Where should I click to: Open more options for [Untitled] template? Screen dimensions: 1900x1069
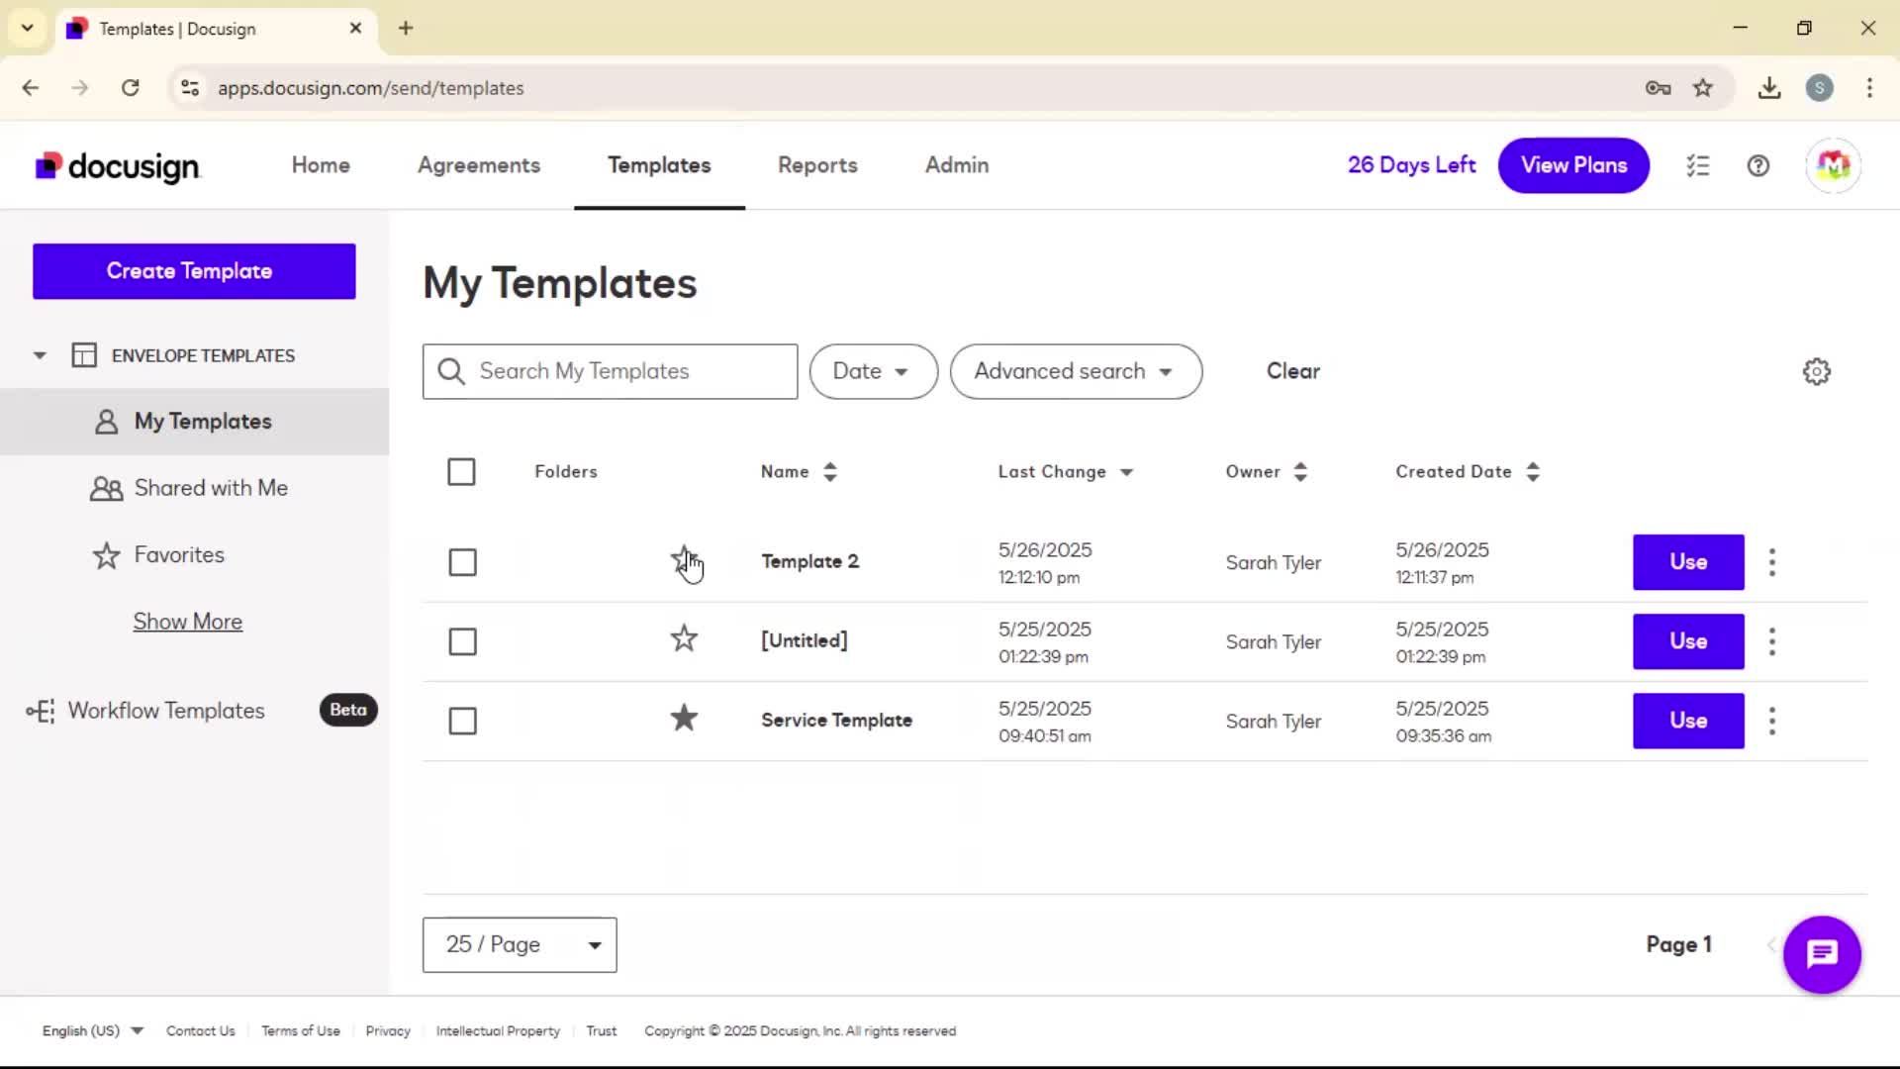[1772, 641]
